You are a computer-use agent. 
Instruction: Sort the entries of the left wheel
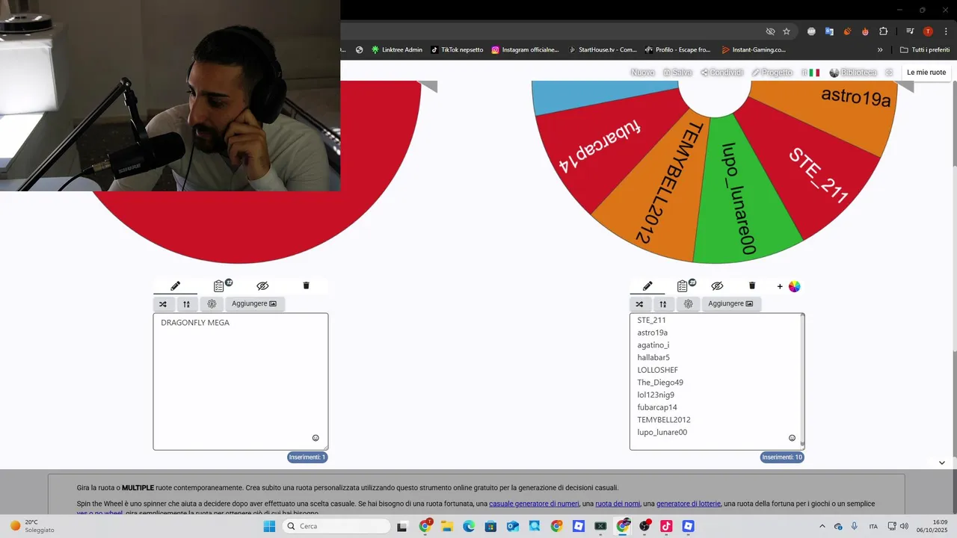tap(187, 304)
